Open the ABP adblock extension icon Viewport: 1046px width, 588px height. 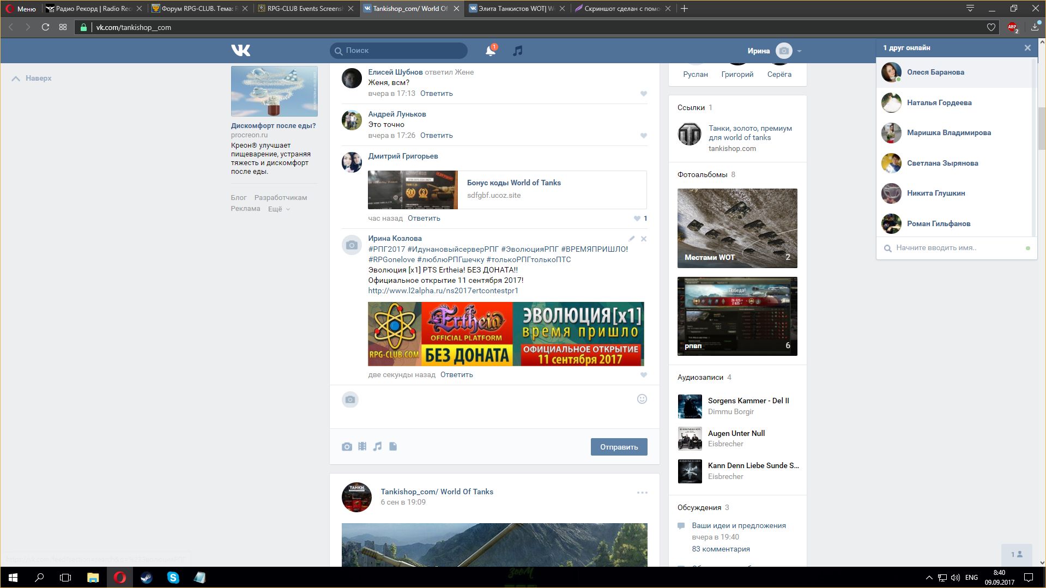(1013, 27)
